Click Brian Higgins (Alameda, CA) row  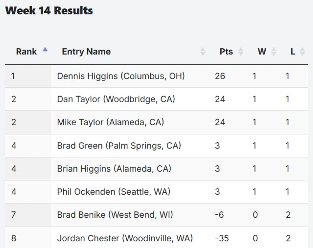pos(114,169)
